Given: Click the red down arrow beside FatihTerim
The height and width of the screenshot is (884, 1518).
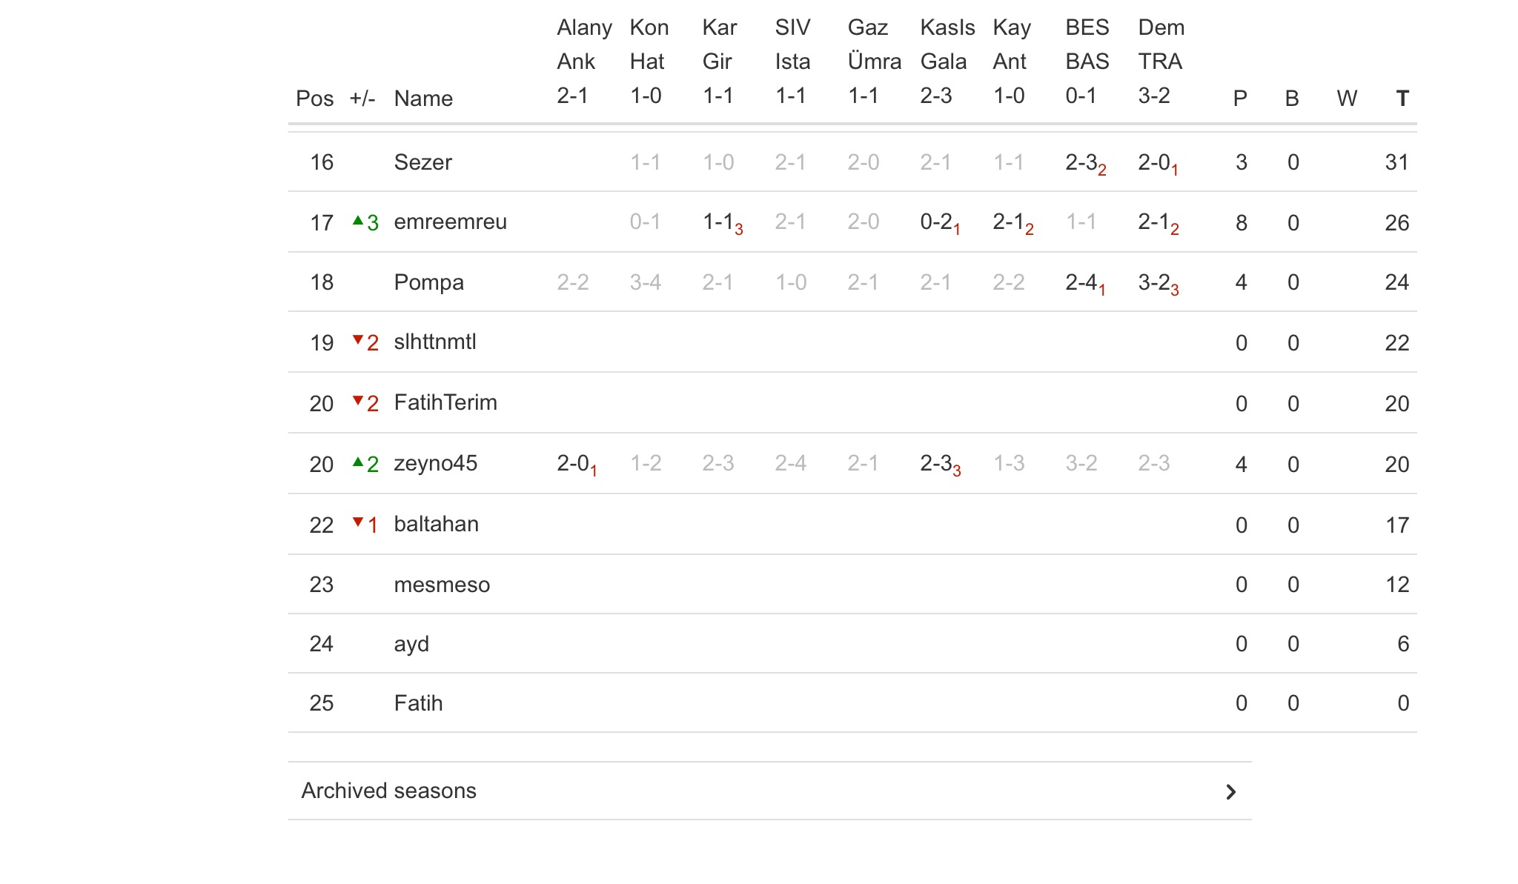Looking at the screenshot, I should pos(358,401).
